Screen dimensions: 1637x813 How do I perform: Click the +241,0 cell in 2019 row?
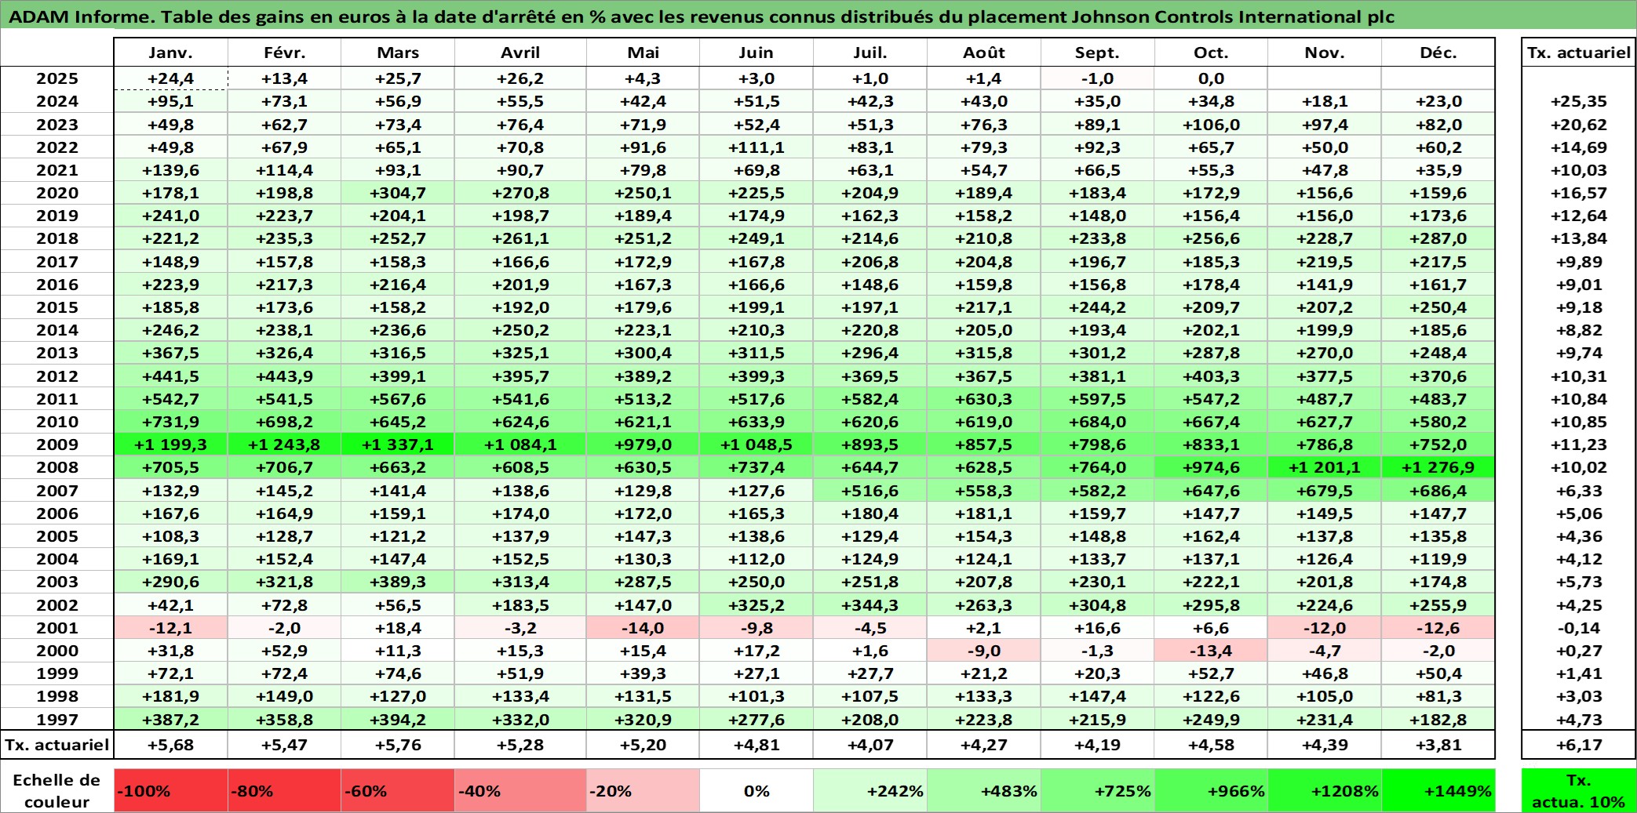[171, 216]
